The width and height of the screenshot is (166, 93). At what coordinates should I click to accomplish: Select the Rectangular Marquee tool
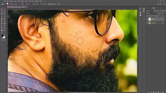point(5,9)
